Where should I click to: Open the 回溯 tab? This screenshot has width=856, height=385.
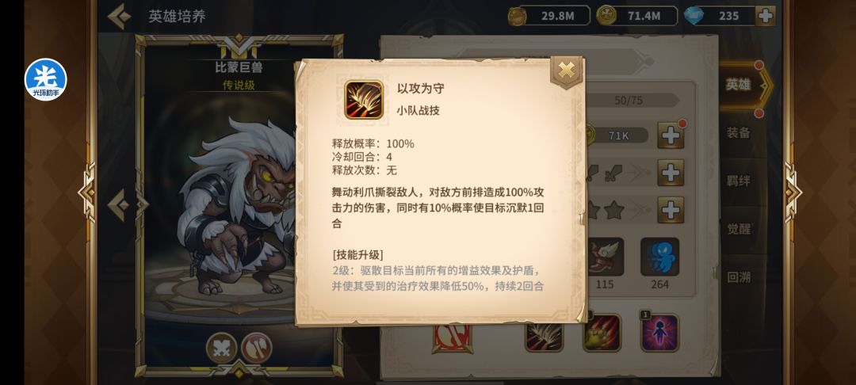pyautogui.click(x=738, y=277)
